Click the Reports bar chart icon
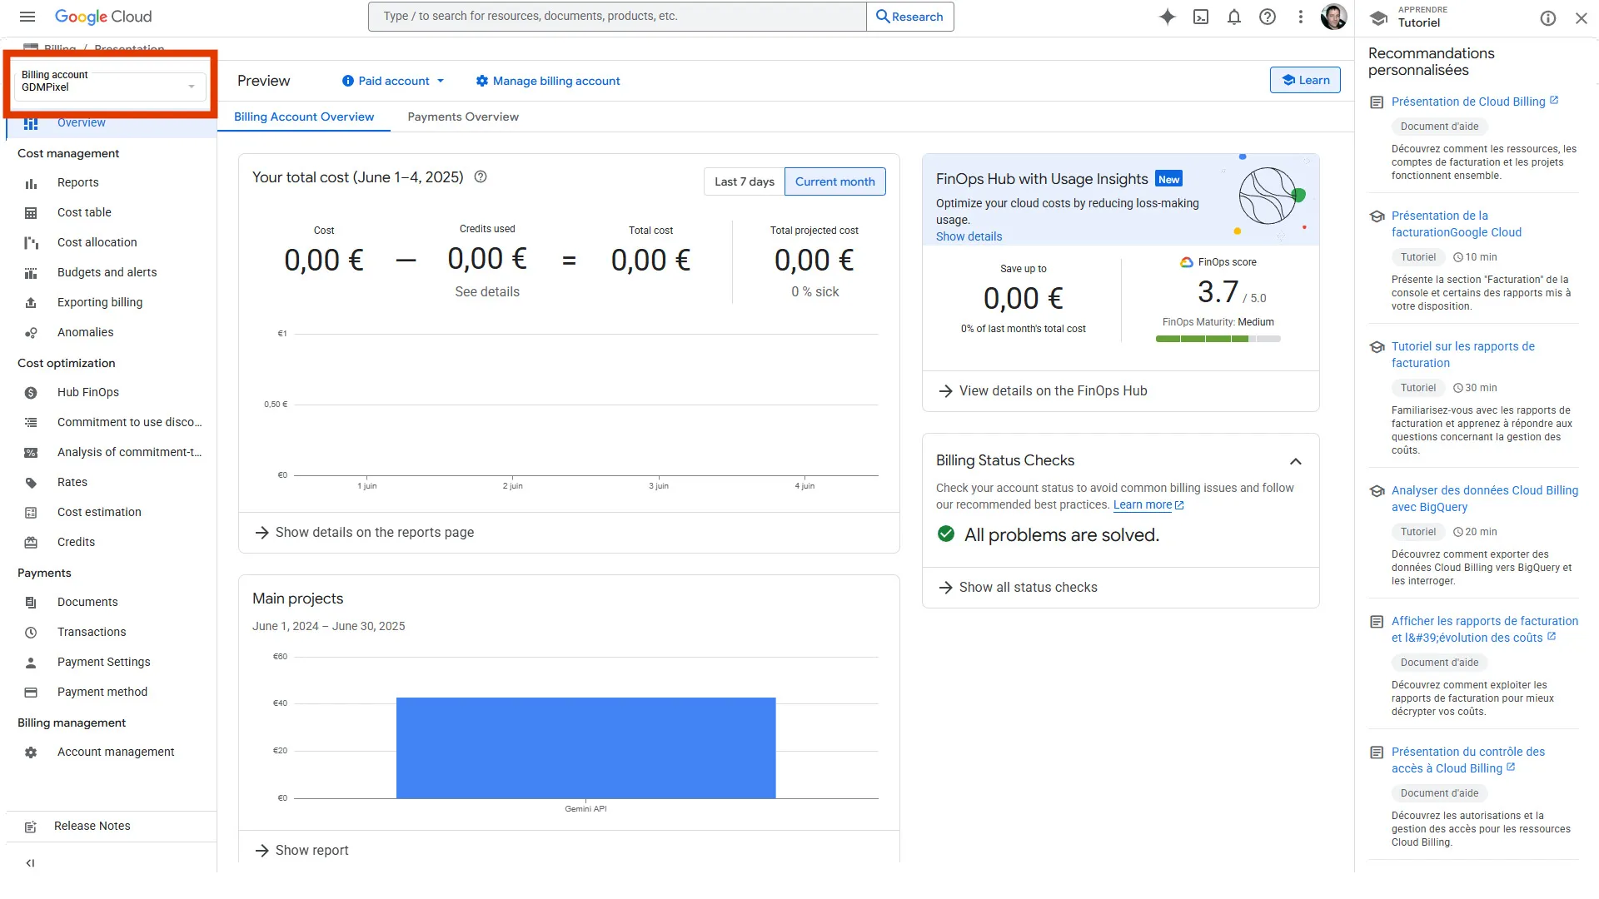The width and height of the screenshot is (1599, 899). [31, 183]
